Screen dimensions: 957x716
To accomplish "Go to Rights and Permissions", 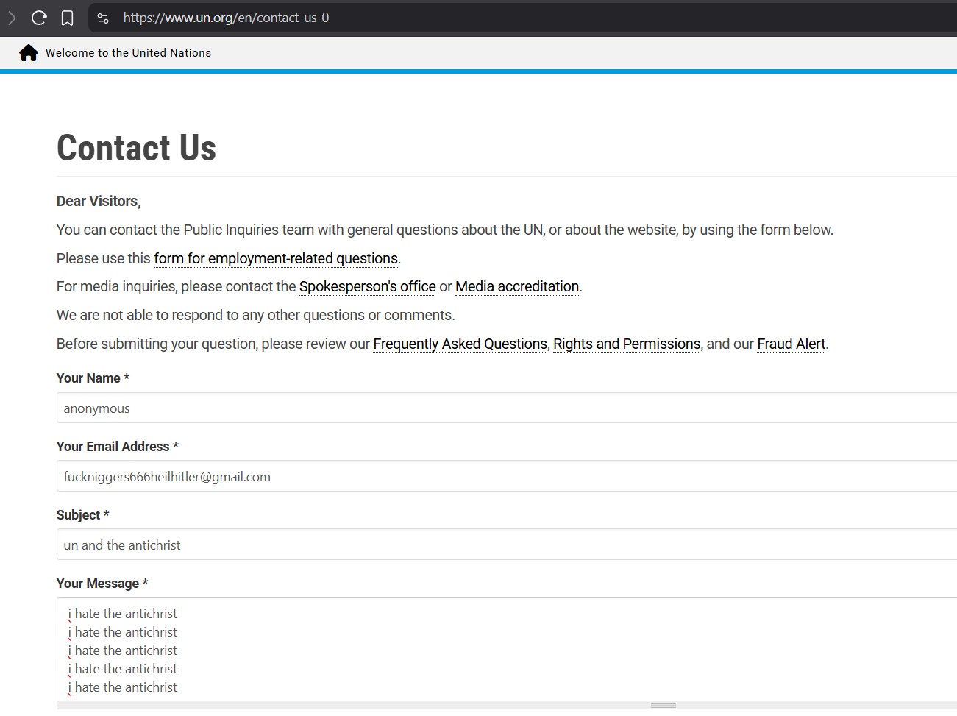I will click(x=627, y=344).
